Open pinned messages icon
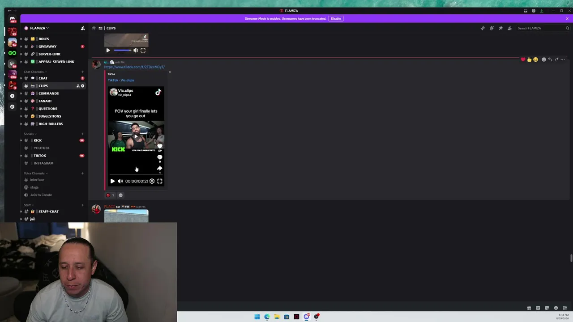The height and width of the screenshot is (322, 573). [500, 28]
